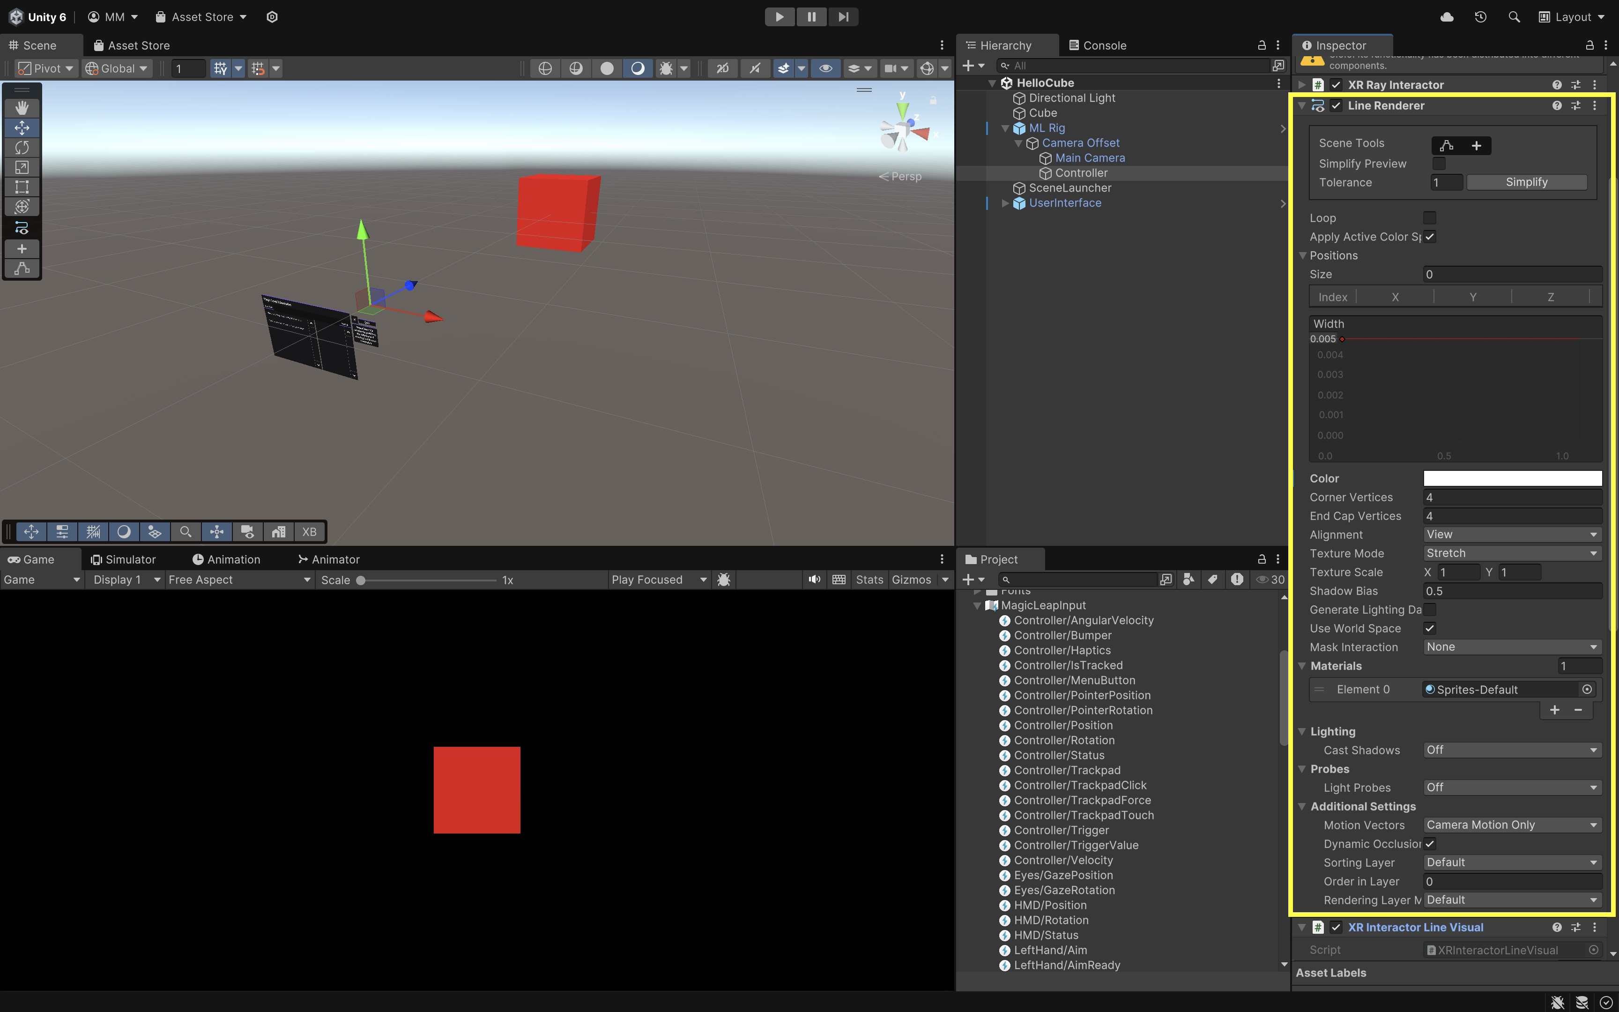Toggle scene audio mute in Game view
This screenshot has width=1619, height=1012.
coord(814,580)
